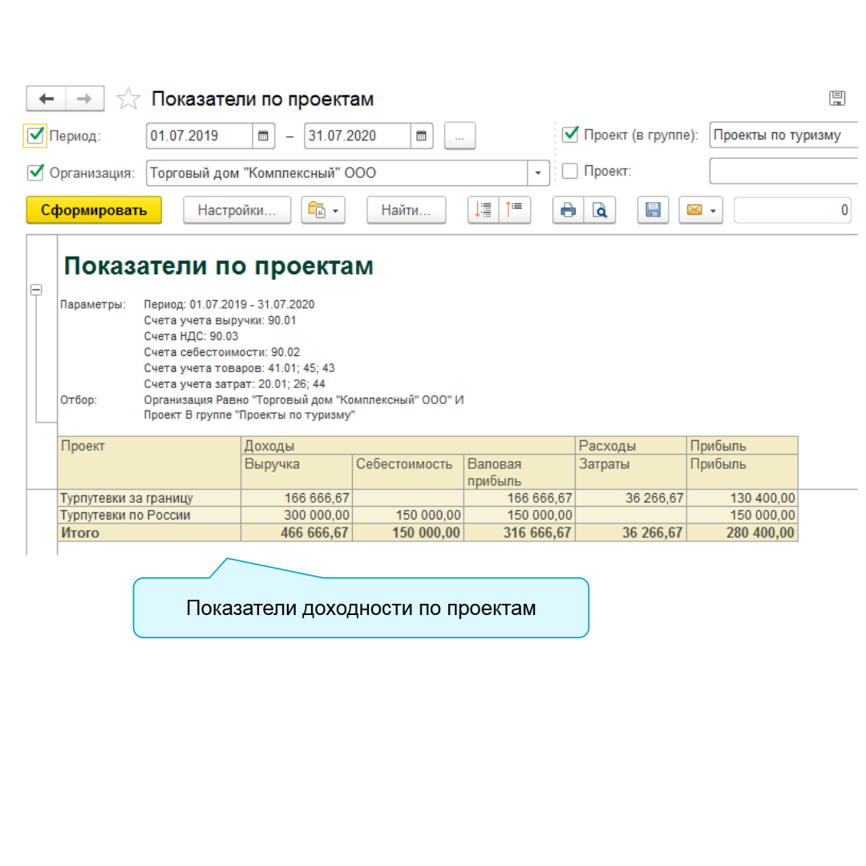The height and width of the screenshot is (866, 866).
Task: Click Счета НДС: 90.03 parameter line
Action: [x=191, y=336]
